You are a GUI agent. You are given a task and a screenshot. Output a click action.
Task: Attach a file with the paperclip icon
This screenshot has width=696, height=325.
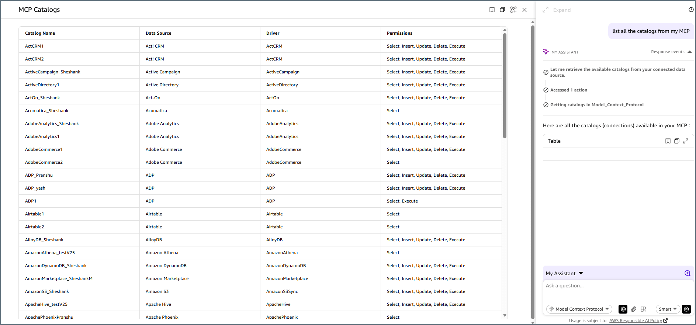(633, 309)
